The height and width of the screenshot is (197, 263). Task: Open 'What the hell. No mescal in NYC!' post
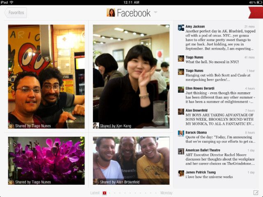click(x=212, y=62)
